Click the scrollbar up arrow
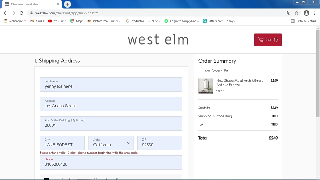The width and height of the screenshot is (320, 180). [x=318, y=27]
